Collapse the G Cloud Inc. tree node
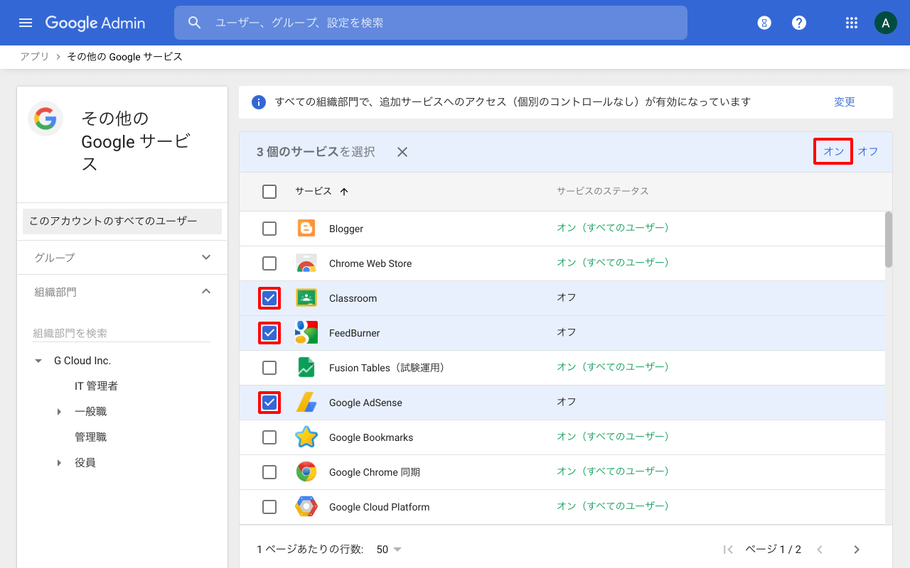 [38, 361]
